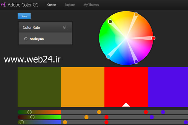
Task: Click the green swatch's blue channel slider knob
Action: (22, 122)
